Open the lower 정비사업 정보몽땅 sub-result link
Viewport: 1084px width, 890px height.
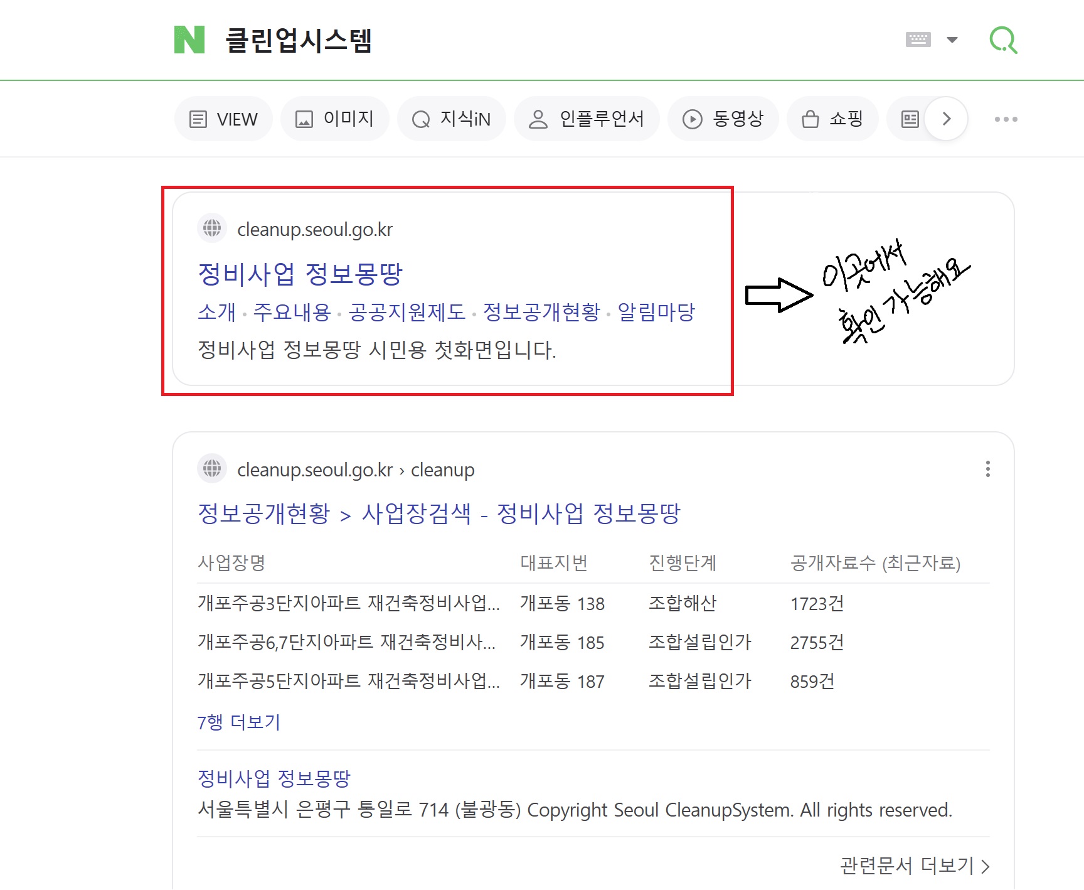tap(274, 778)
